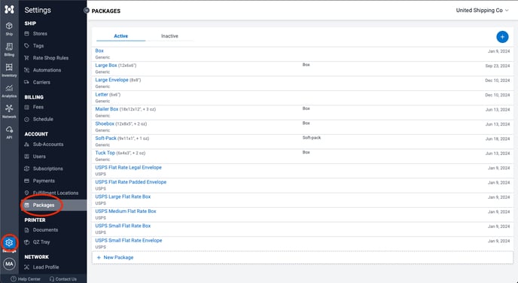Open the Large Envelope package
This screenshot has height=283, width=518.
point(111,80)
